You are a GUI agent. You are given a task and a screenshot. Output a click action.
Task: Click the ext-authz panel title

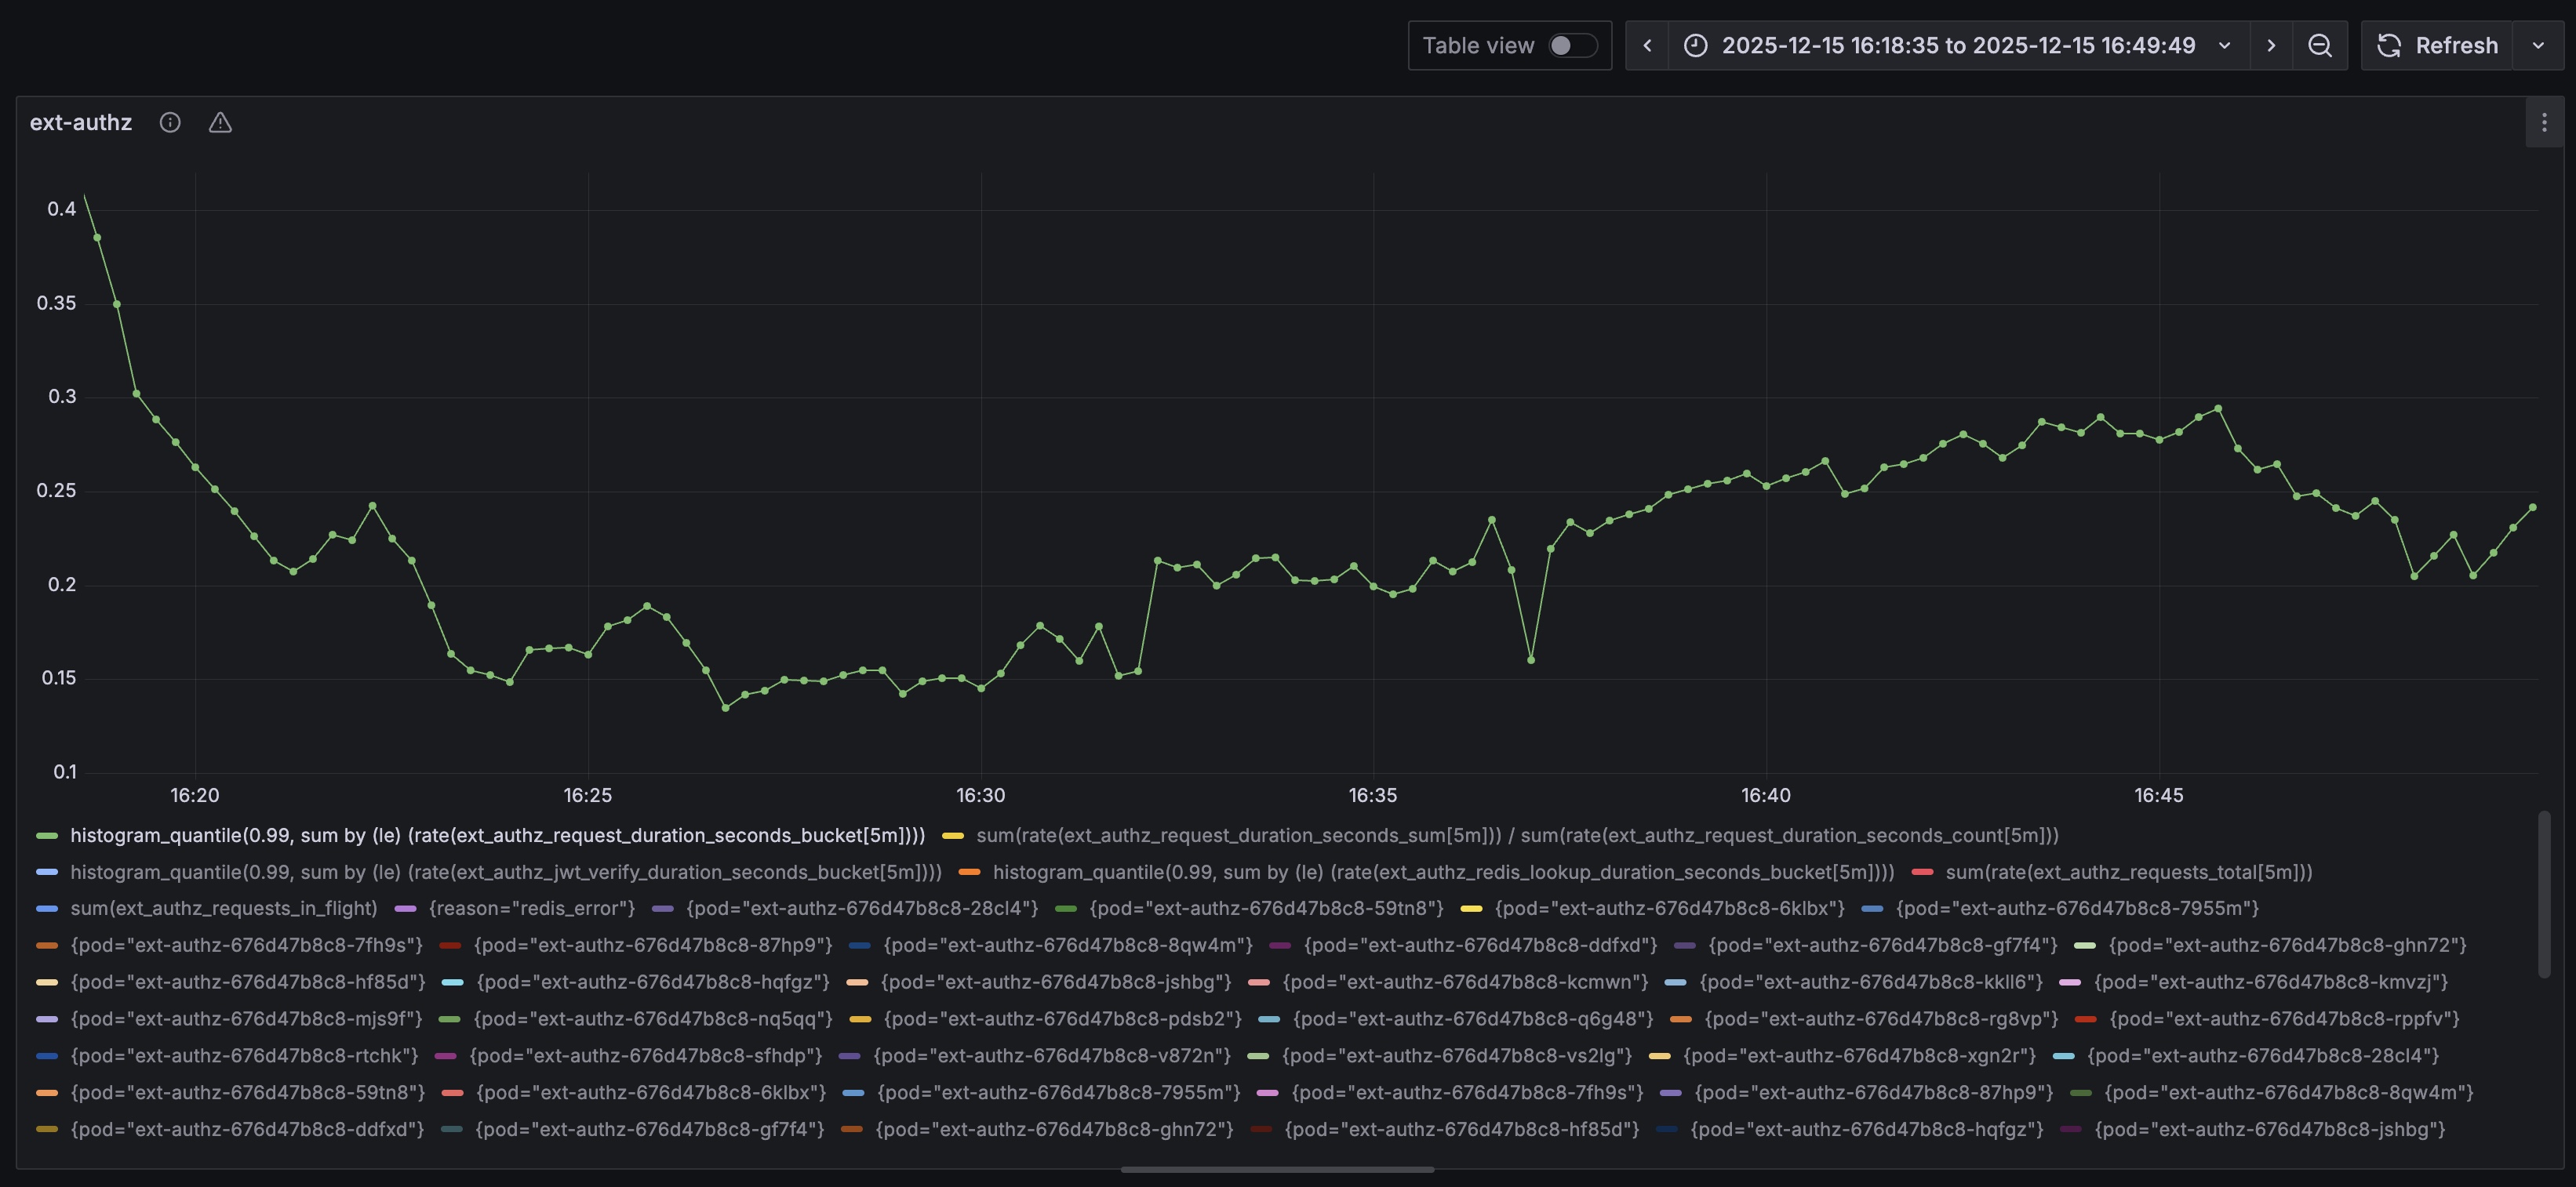point(81,122)
